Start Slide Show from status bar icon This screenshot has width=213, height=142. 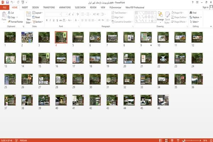[178, 140]
